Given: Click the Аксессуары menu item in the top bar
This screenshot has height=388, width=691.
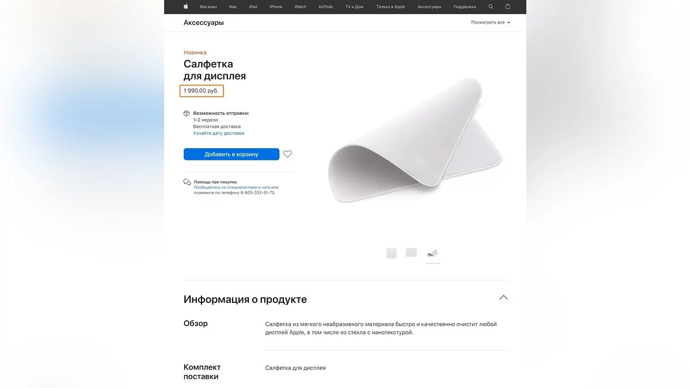Looking at the screenshot, I should [429, 7].
